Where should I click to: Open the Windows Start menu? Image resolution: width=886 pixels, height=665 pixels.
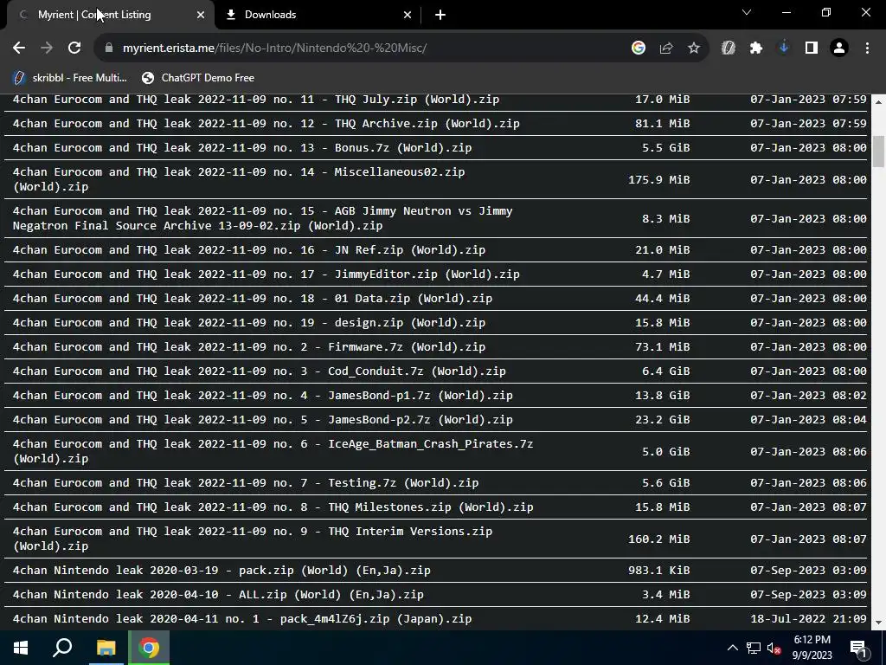[x=21, y=648]
